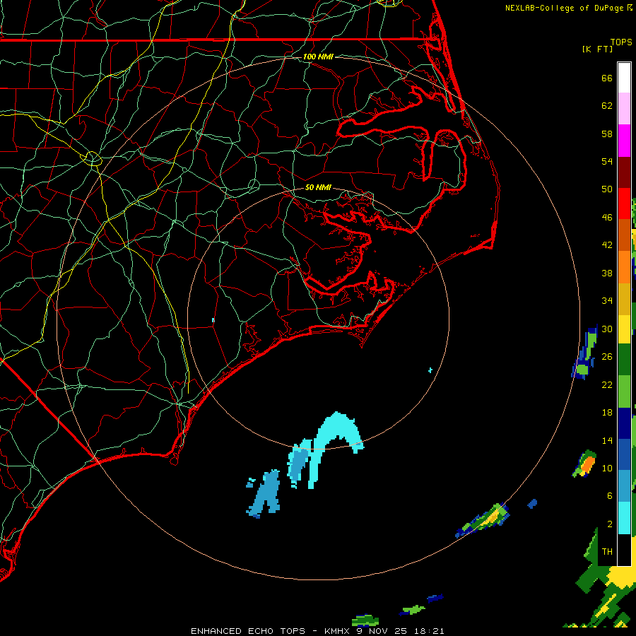
Task: Select the 14 legend value
Action: (x=607, y=440)
